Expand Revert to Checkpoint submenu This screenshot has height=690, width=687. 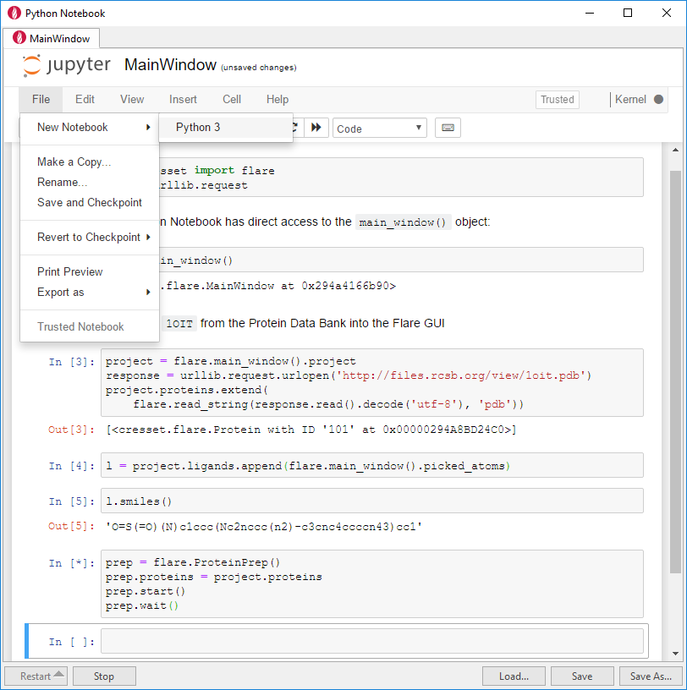(90, 237)
